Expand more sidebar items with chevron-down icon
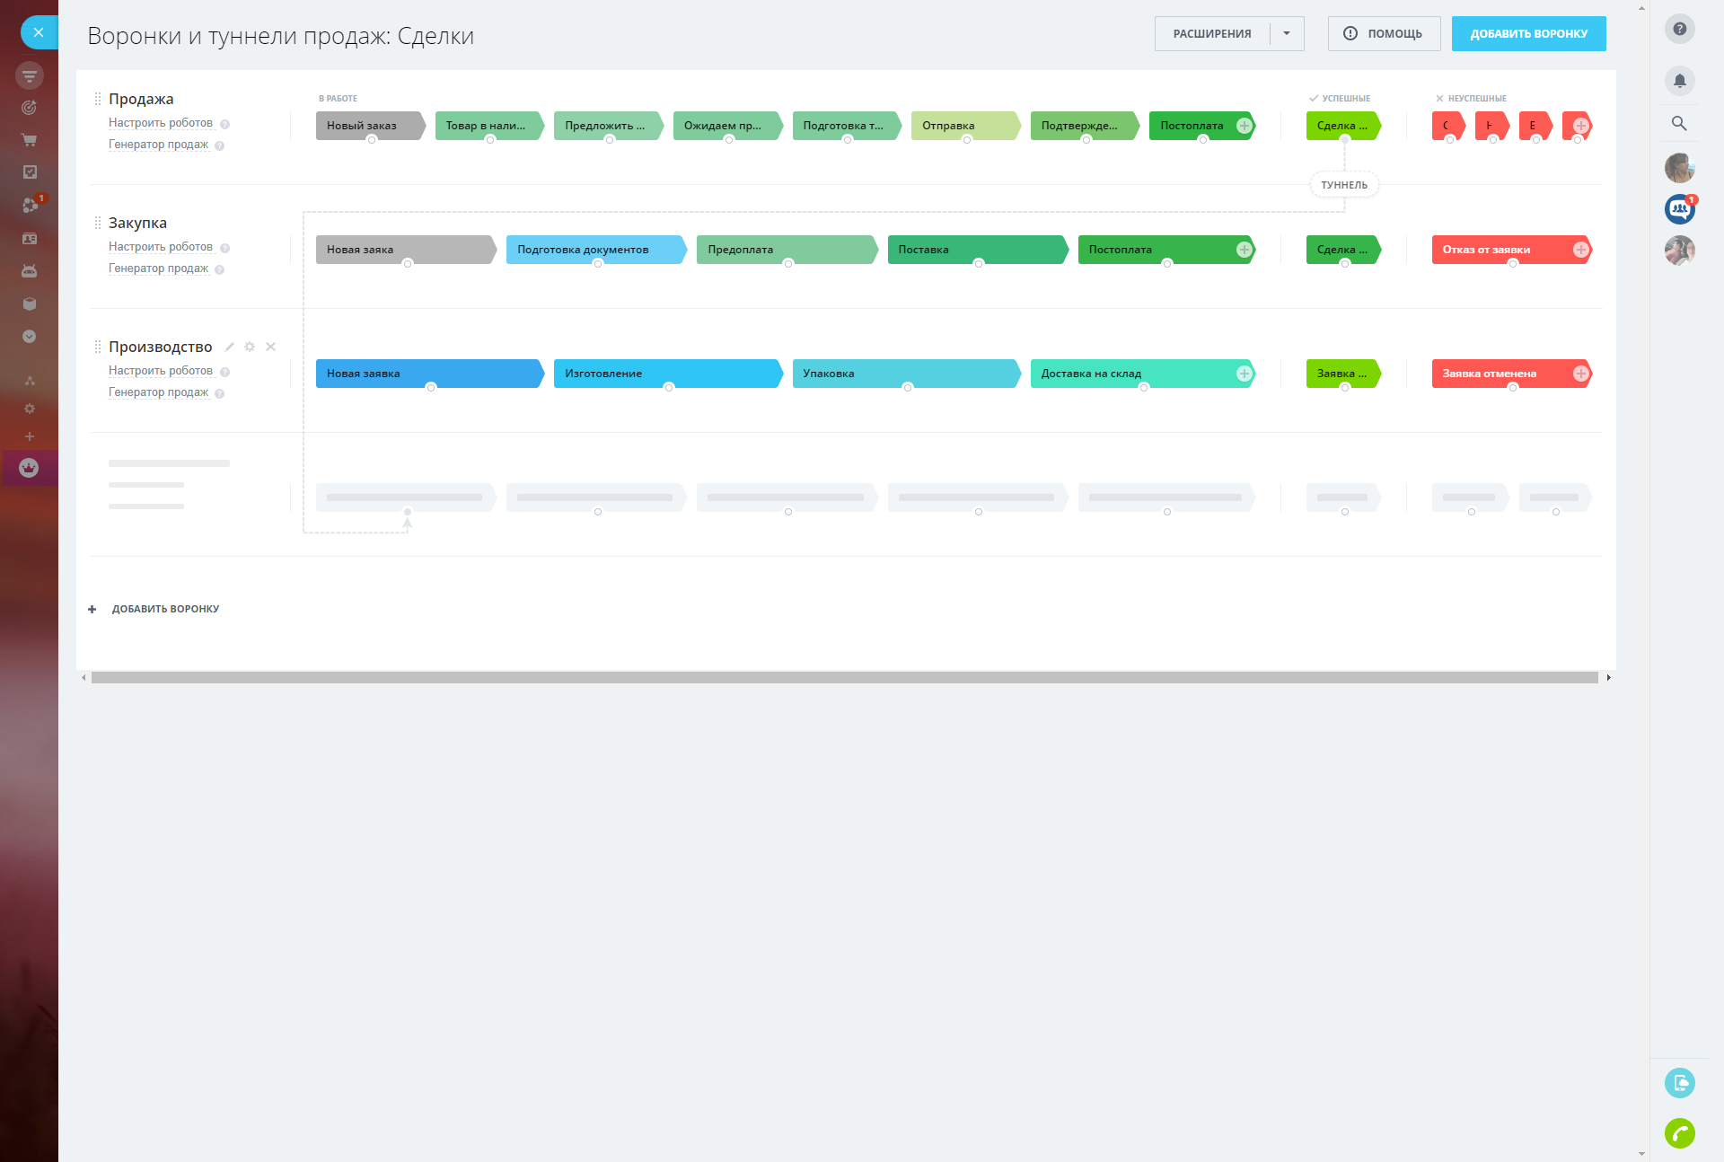The height and width of the screenshot is (1162, 1724). [x=29, y=336]
